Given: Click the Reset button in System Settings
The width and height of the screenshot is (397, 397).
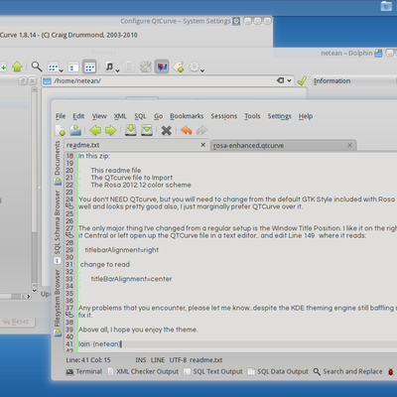Looking at the screenshot, I should [17, 322].
